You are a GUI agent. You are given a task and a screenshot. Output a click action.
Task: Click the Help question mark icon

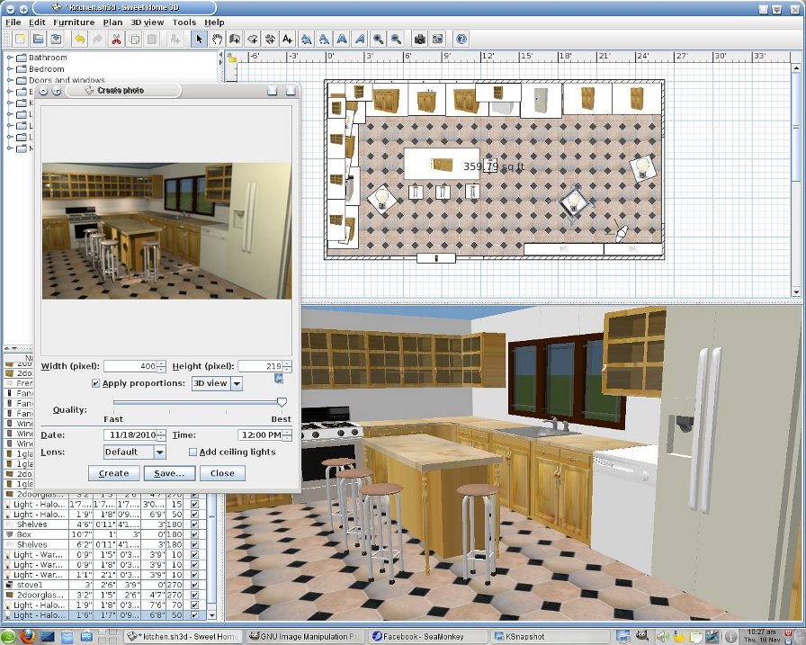(x=461, y=40)
